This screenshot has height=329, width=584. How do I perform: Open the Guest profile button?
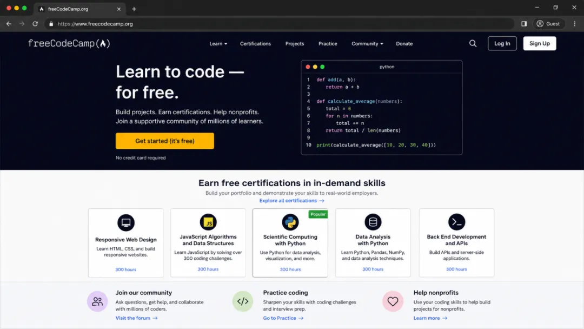tap(549, 24)
